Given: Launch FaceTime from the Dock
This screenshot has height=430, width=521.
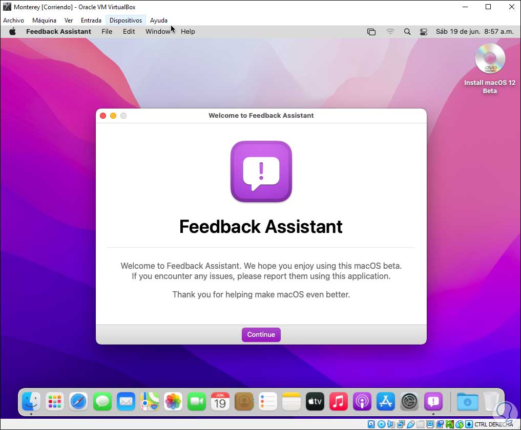Looking at the screenshot, I should tap(197, 401).
